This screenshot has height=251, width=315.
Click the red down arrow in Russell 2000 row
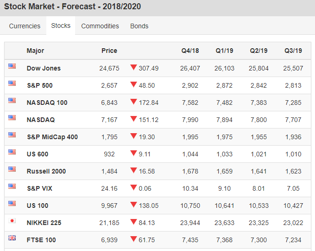click(x=133, y=170)
